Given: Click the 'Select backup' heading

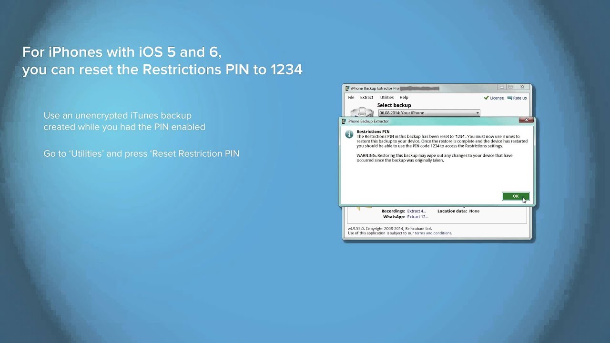Looking at the screenshot, I should [x=394, y=105].
